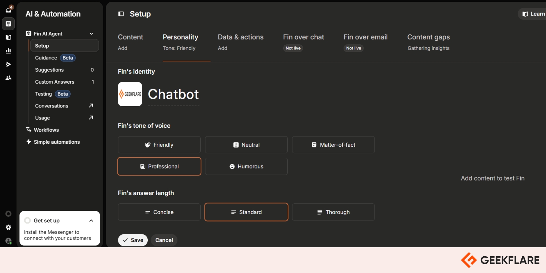Open Outbound send arrow icon

(x=9, y=64)
